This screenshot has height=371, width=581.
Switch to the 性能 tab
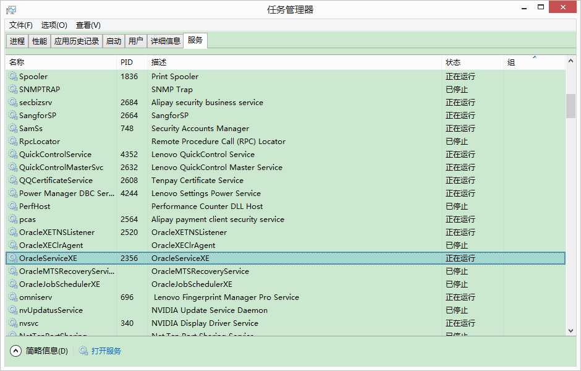coord(40,41)
